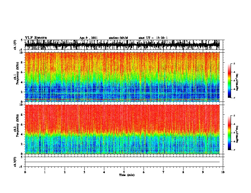Click the 6 kHz tick on ch.2 frequency axis
The image size is (251, 193).
pyautogui.click(x=22, y=125)
